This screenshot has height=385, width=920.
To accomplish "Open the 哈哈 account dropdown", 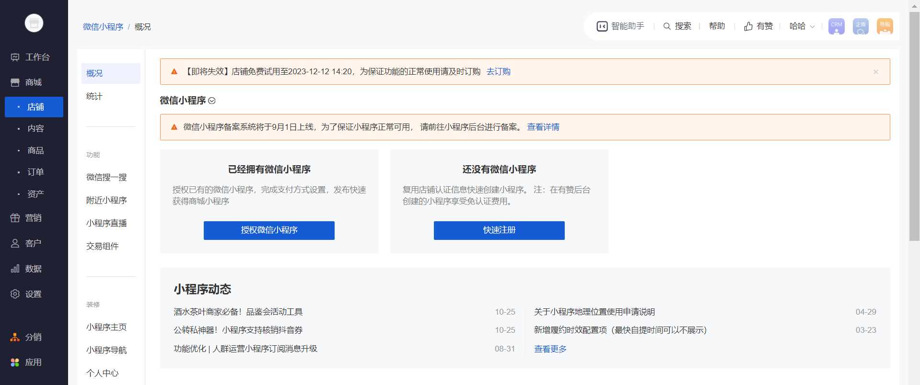I will [x=802, y=26].
